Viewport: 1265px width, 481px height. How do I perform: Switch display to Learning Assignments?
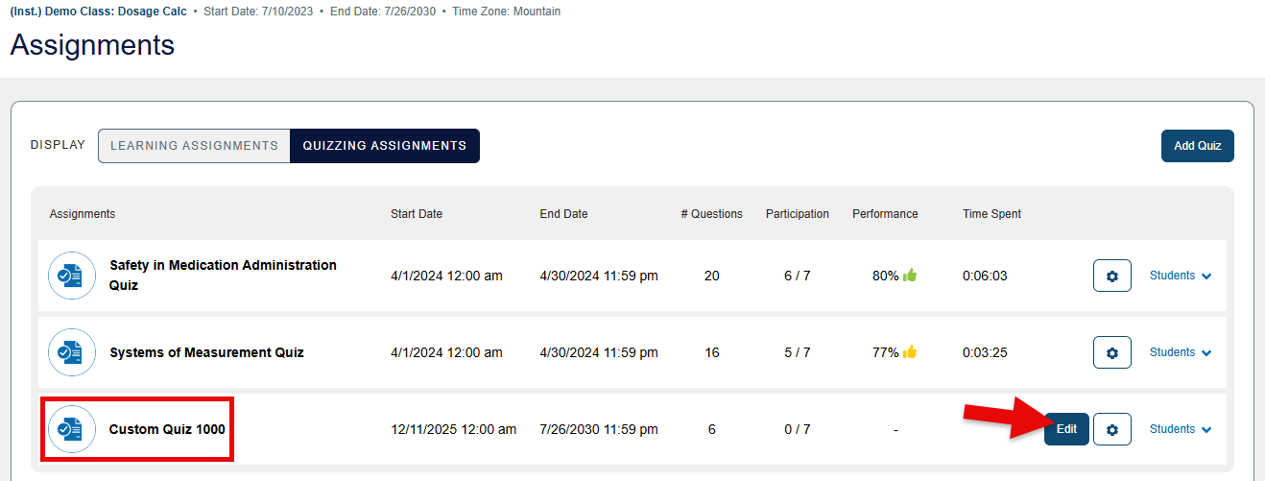[194, 146]
